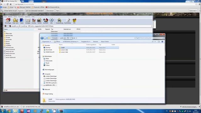
Task: Open the Favoriten menu in WinRAR
Action: (21, 17)
